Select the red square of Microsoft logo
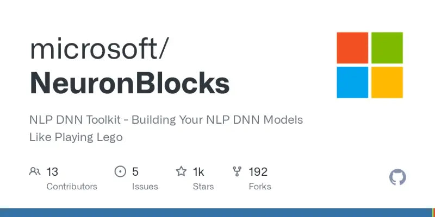435x217 pixels. coord(352,48)
